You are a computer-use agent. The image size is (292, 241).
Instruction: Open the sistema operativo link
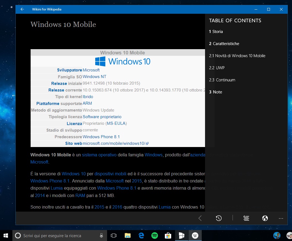point(99,155)
